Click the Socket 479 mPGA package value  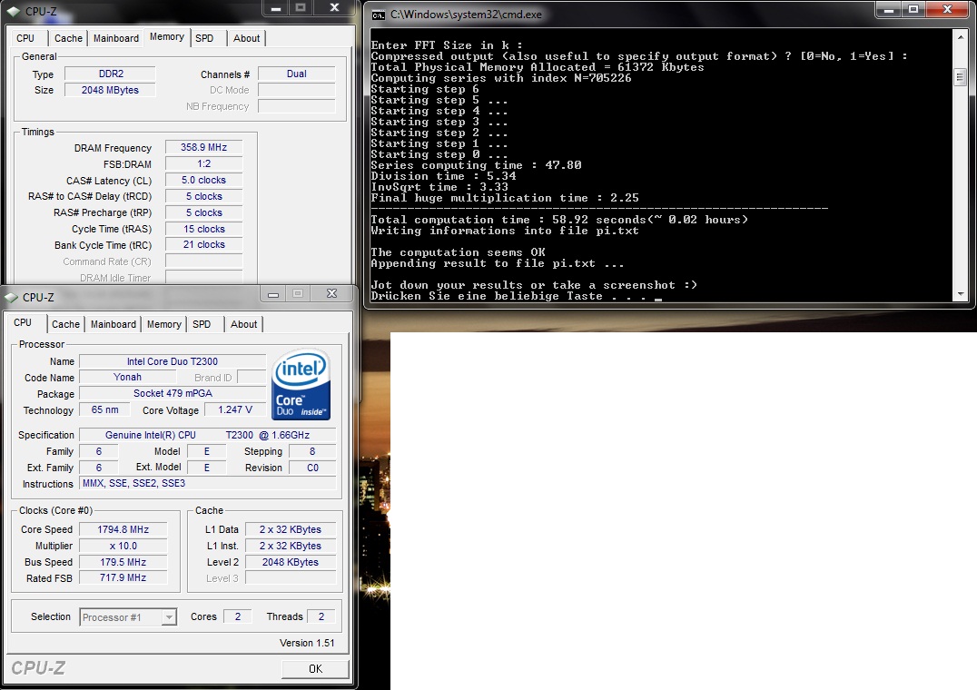[x=173, y=393]
